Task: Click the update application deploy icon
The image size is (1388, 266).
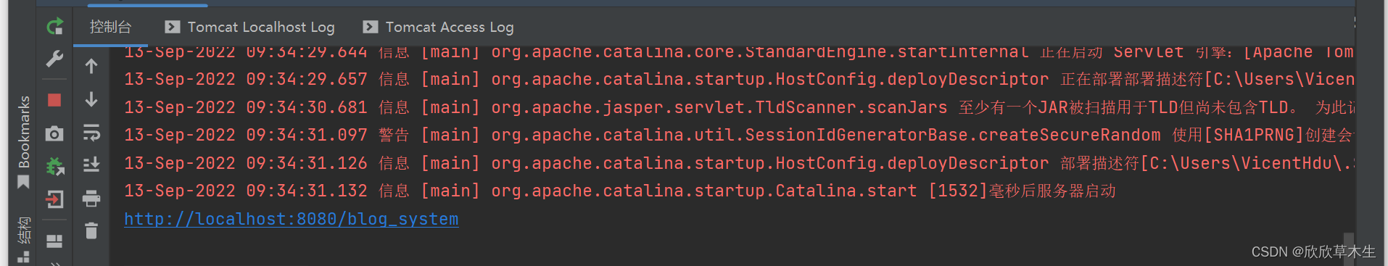Action: pos(55,167)
